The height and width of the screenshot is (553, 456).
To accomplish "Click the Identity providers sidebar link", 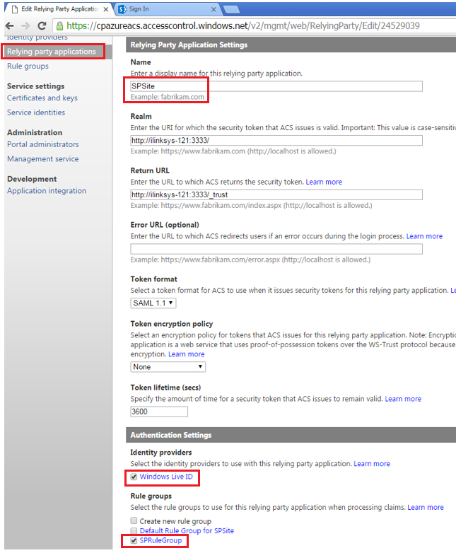I will 37,37.
